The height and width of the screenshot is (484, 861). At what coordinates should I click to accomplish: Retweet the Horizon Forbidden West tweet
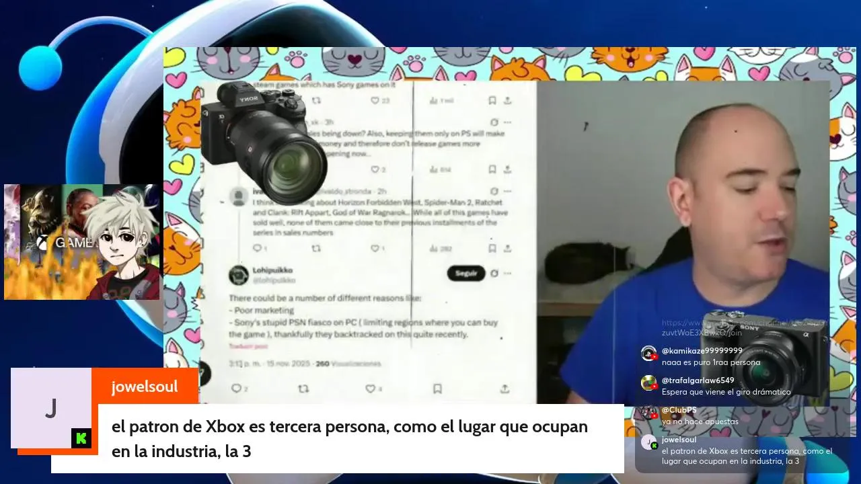(x=316, y=248)
